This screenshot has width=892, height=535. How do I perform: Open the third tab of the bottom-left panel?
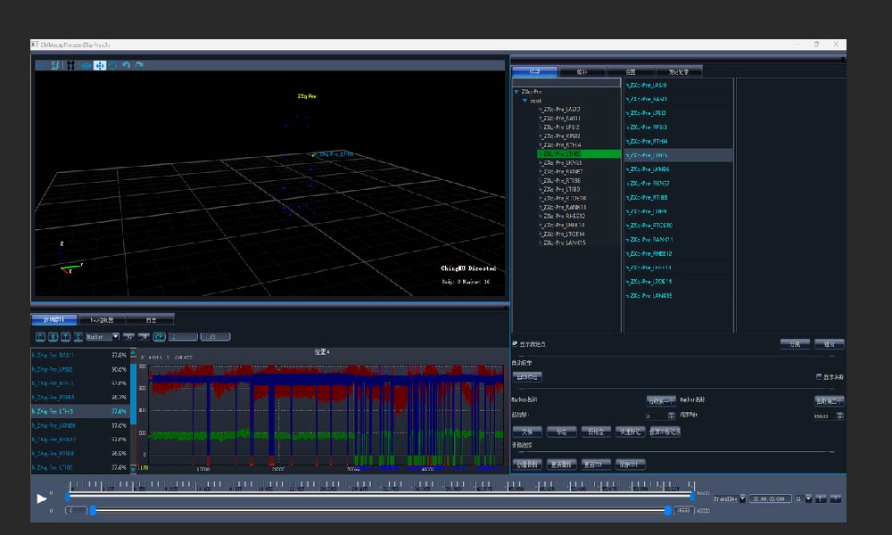tap(150, 318)
